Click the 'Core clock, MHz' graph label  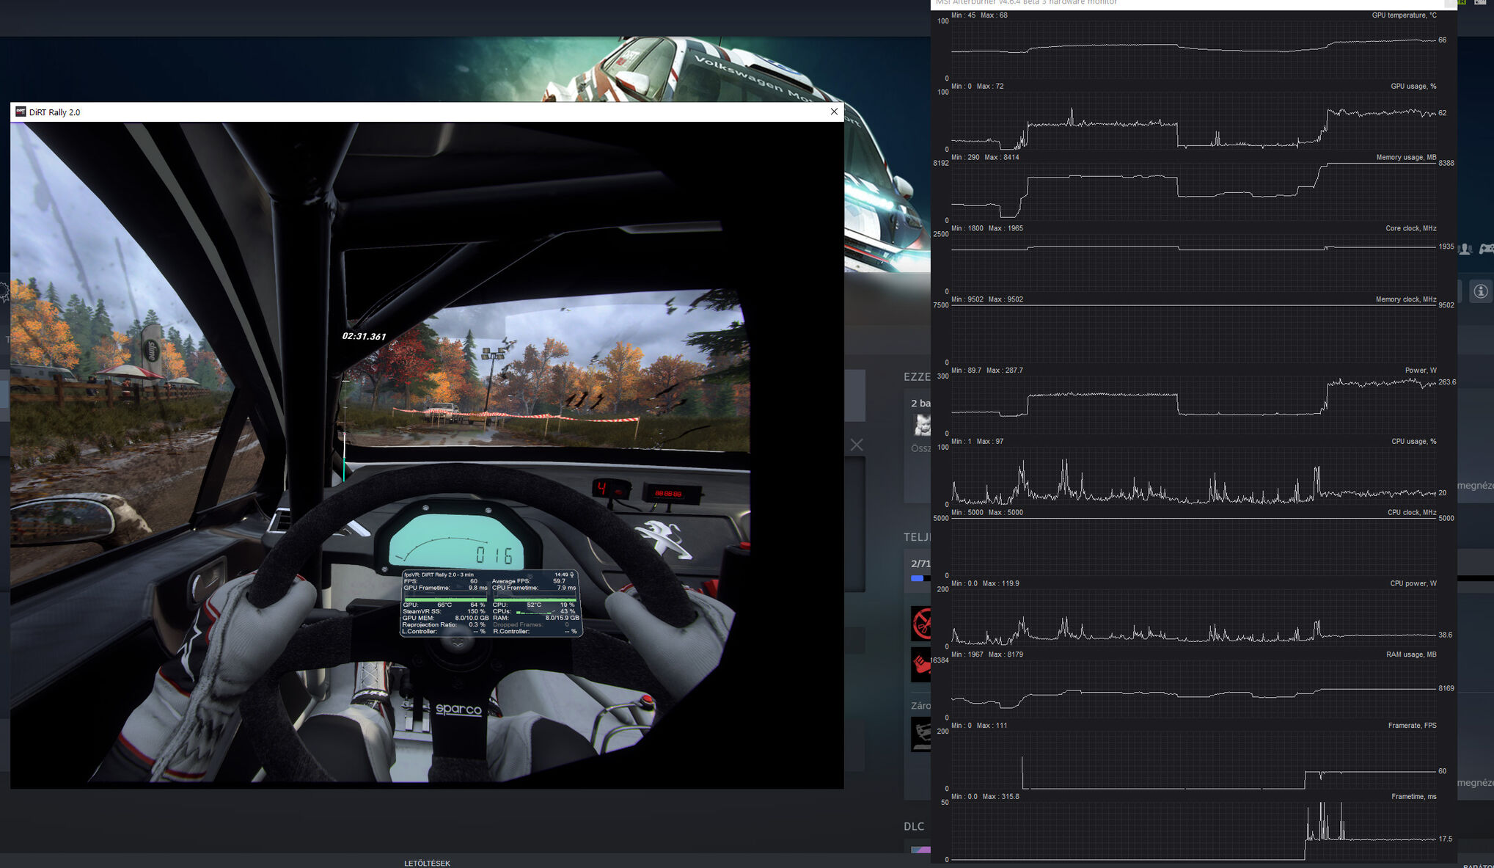click(1410, 229)
